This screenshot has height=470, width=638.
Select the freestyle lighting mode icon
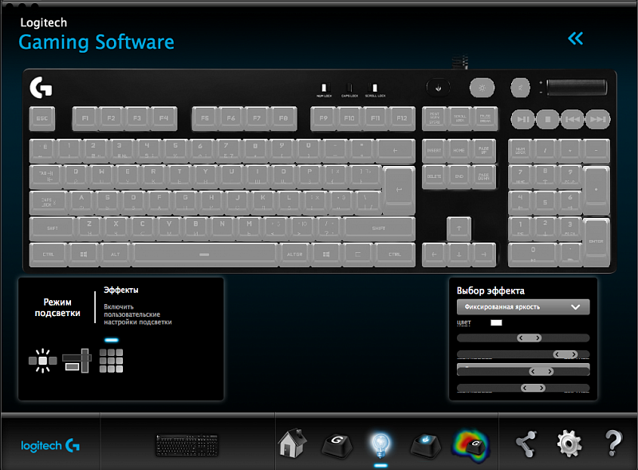pyautogui.click(x=43, y=361)
